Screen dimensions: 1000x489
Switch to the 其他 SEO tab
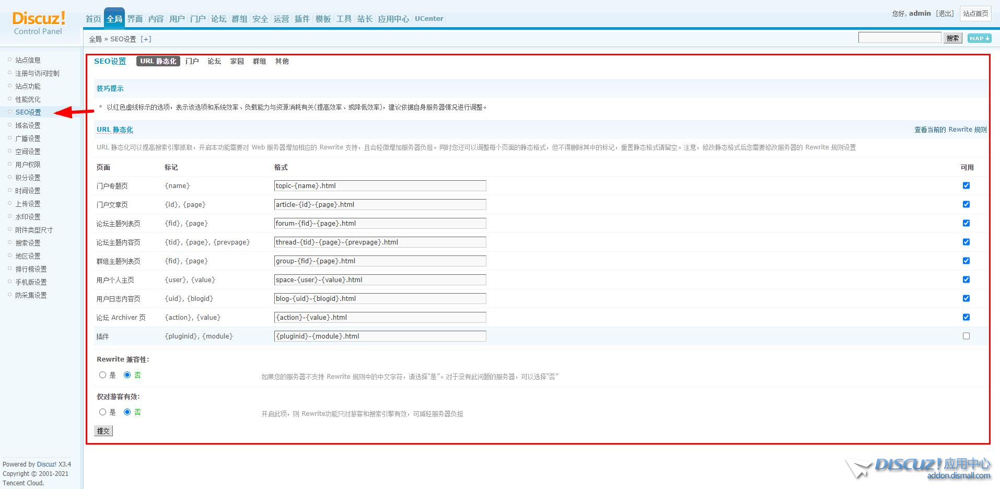(282, 61)
